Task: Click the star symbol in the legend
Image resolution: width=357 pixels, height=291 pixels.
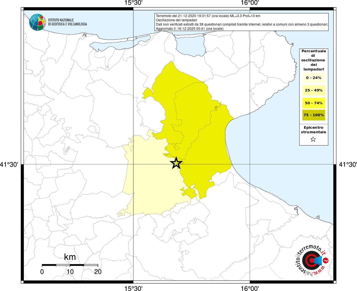Action: 313,139
